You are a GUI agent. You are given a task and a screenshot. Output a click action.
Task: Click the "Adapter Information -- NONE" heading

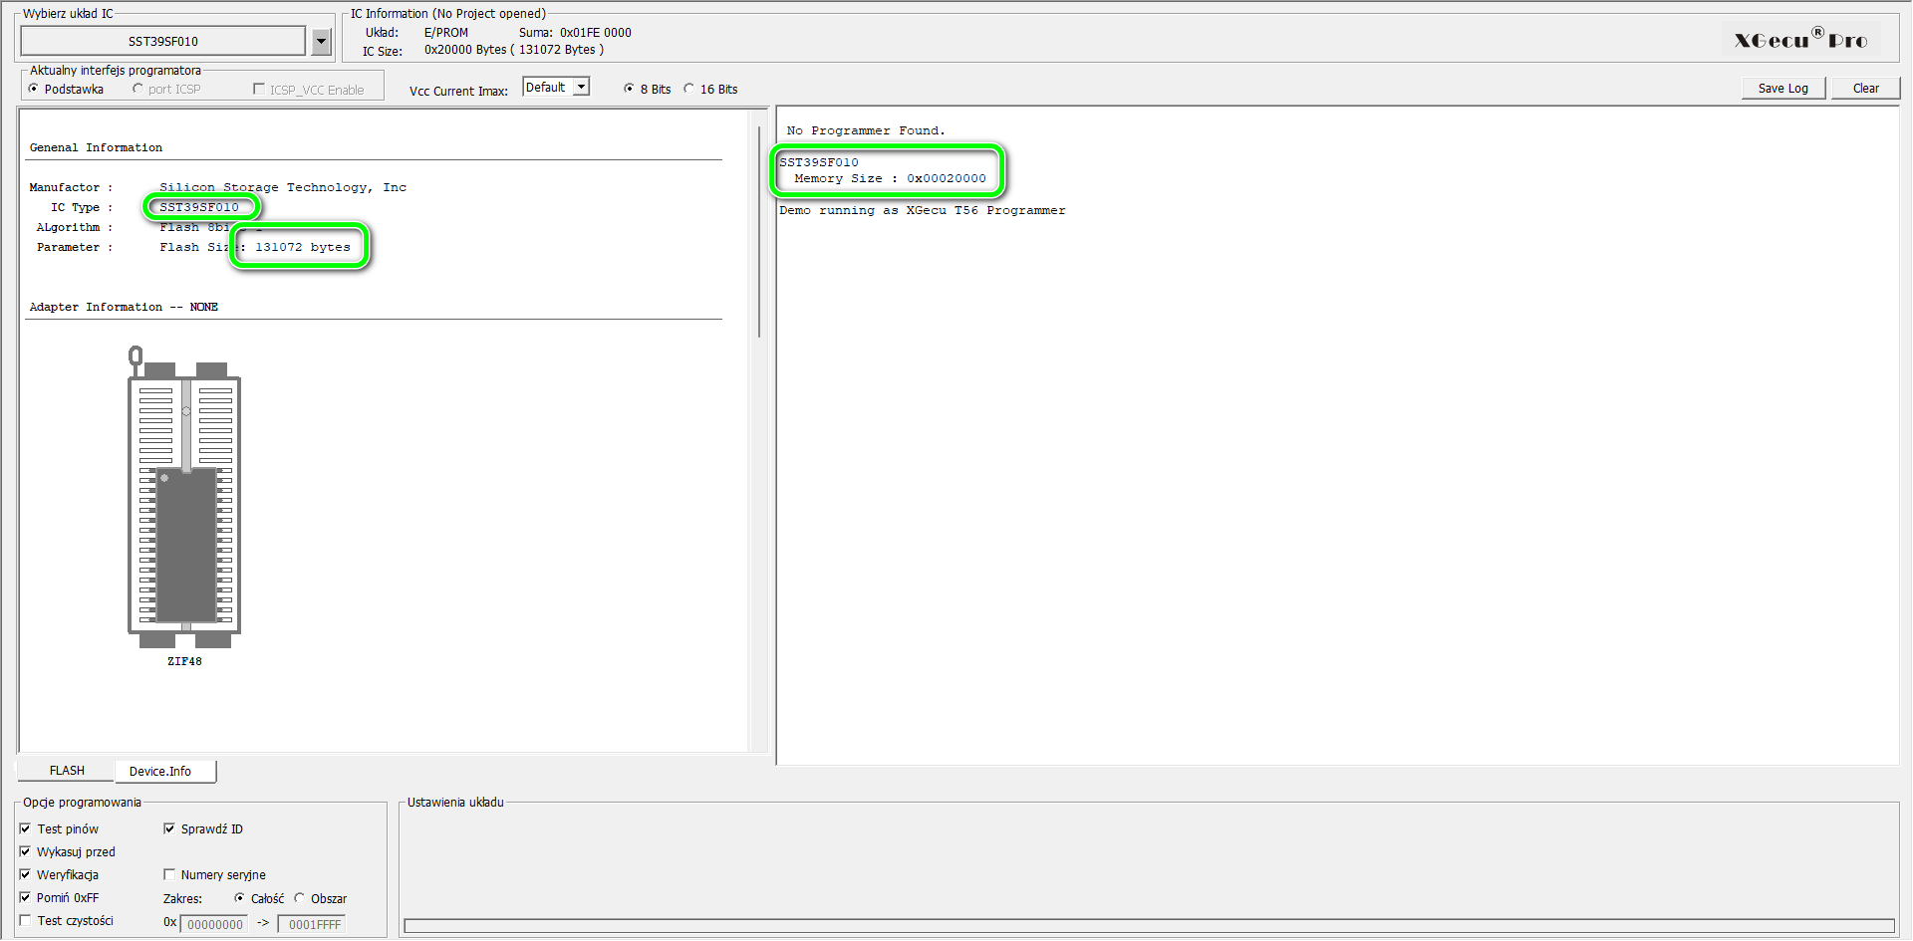(x=124, y=307)
